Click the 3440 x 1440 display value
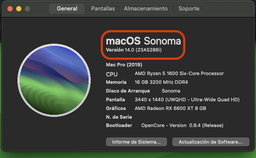256x158 pixels. coord(187,100)
